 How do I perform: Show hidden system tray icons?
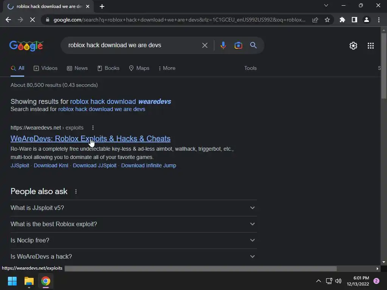pyautogui.click(x=318, y=281)
